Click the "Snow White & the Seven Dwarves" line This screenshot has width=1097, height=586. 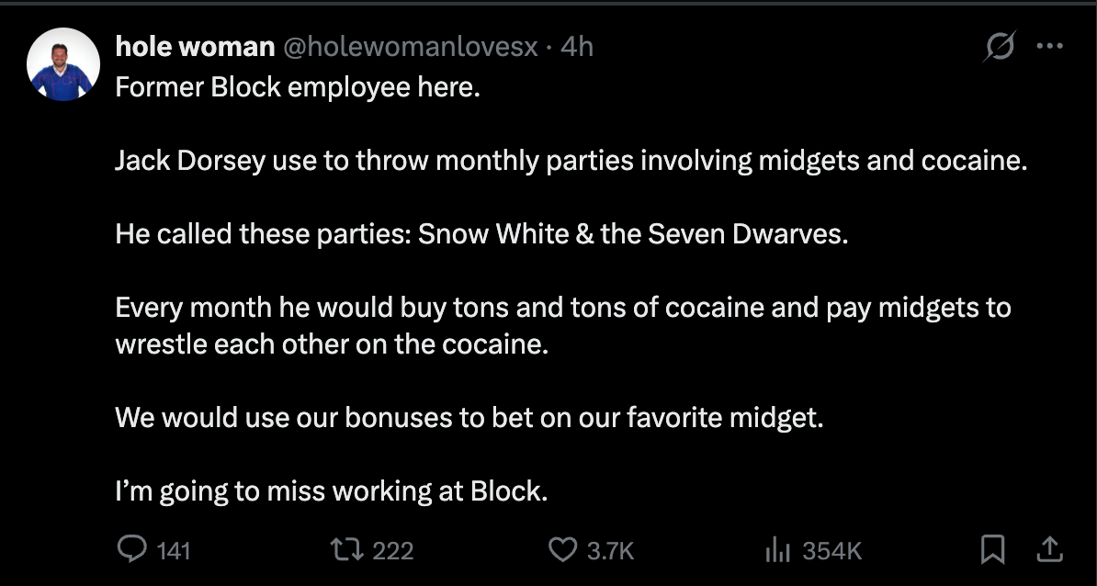481,234
